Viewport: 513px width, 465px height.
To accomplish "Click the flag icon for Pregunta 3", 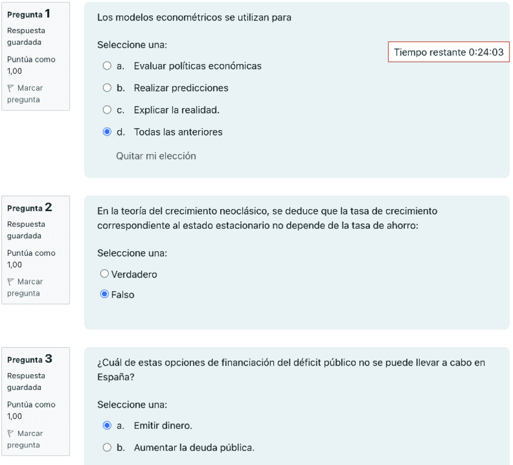I will [x=10, y=434].
